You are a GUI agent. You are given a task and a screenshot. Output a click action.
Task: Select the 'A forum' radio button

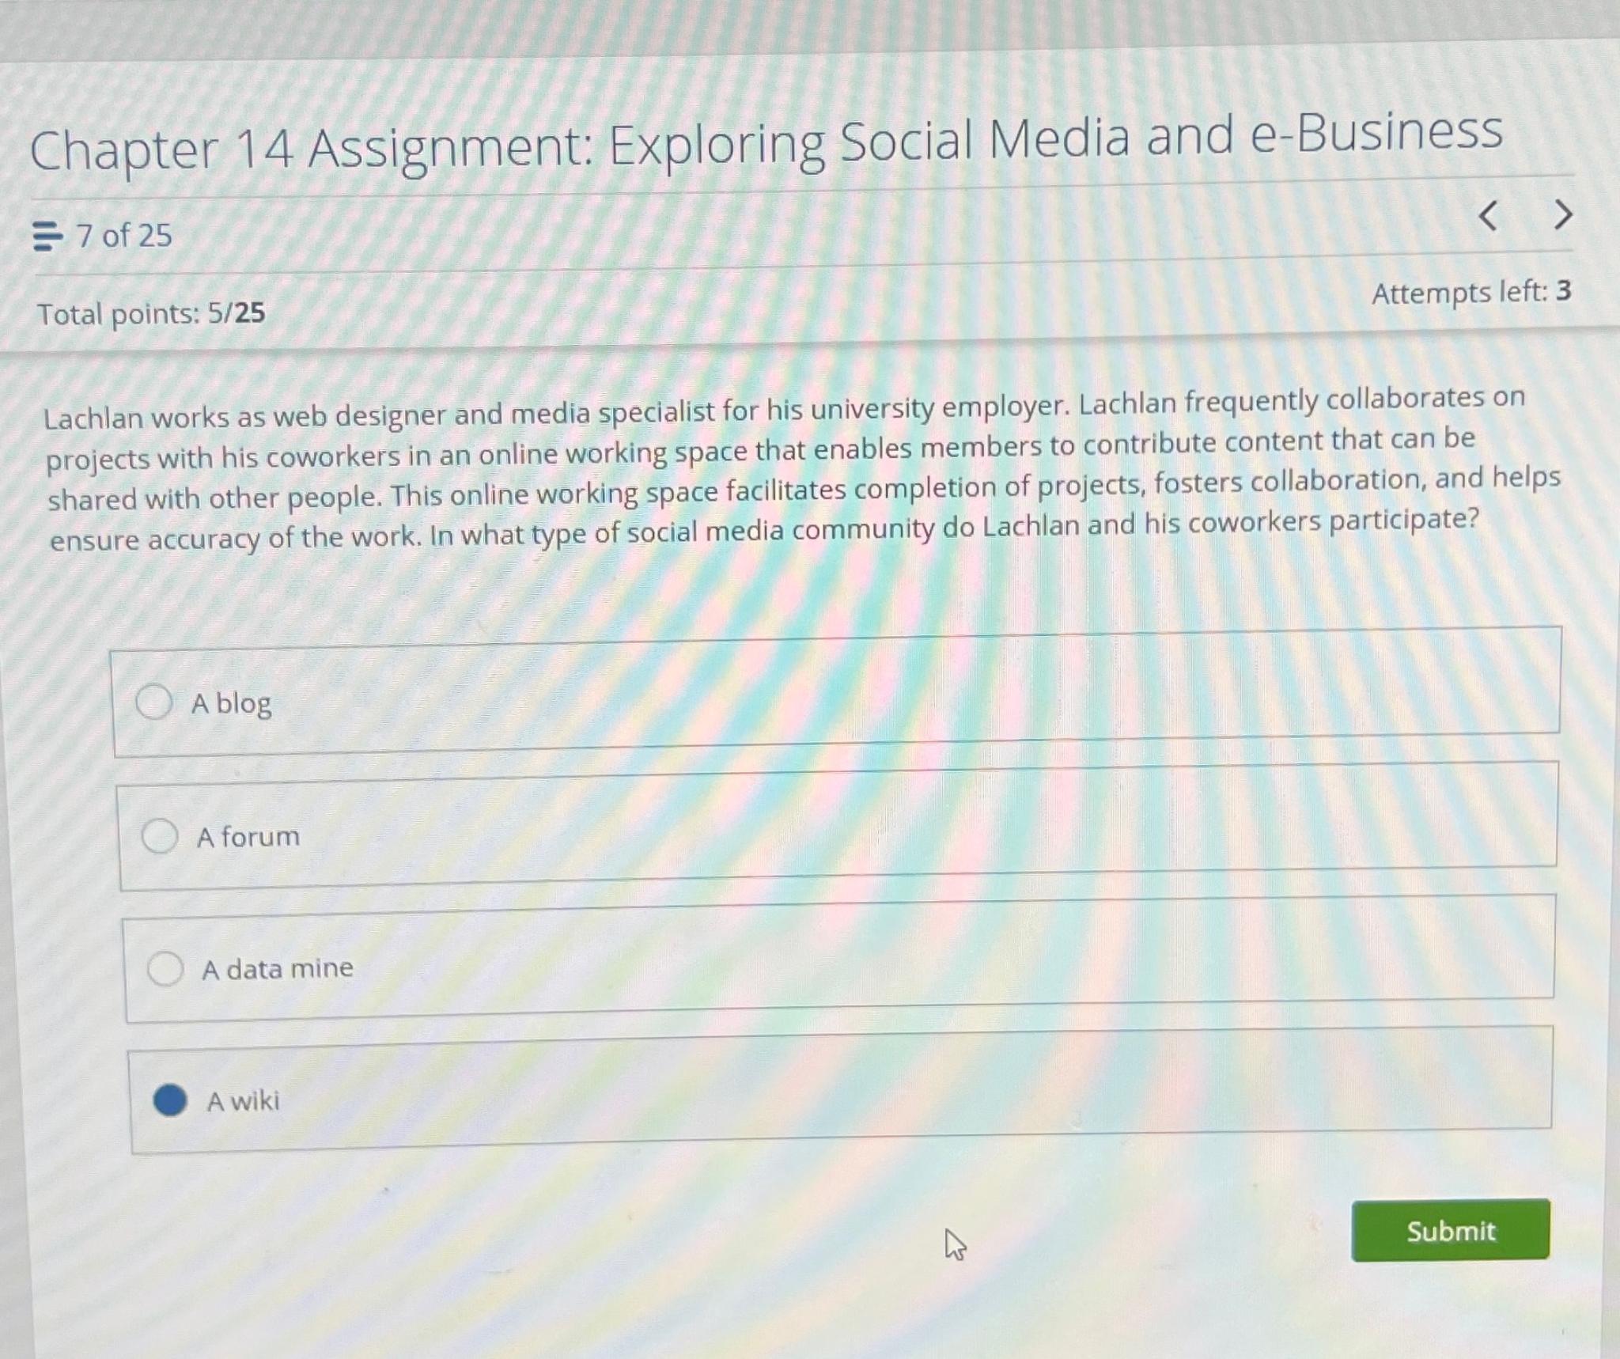pyautogui.click(x=159, y=835)
